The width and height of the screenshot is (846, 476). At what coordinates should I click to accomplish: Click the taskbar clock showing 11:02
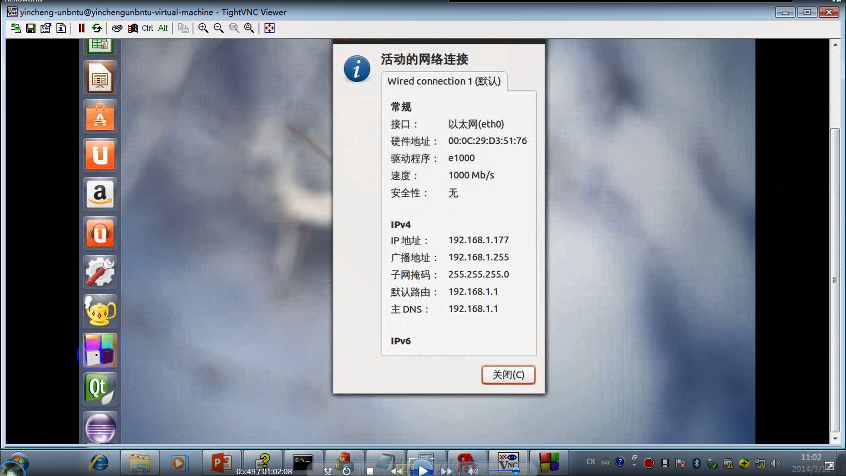(x=811, y=457)
